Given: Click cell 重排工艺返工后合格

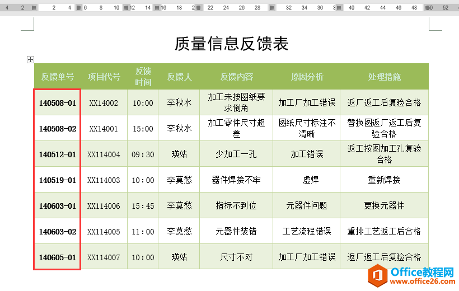Looking at the screenshot, I should [385, 232].
